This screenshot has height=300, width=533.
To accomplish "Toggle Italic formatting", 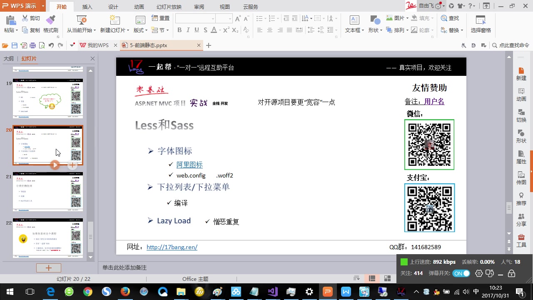I will pos(188,30).
